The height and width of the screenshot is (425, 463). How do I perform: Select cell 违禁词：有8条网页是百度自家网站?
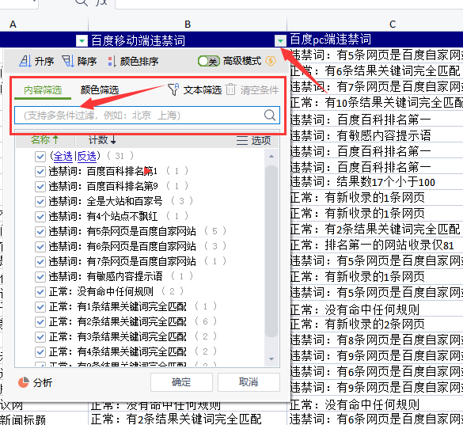[375, 340]
